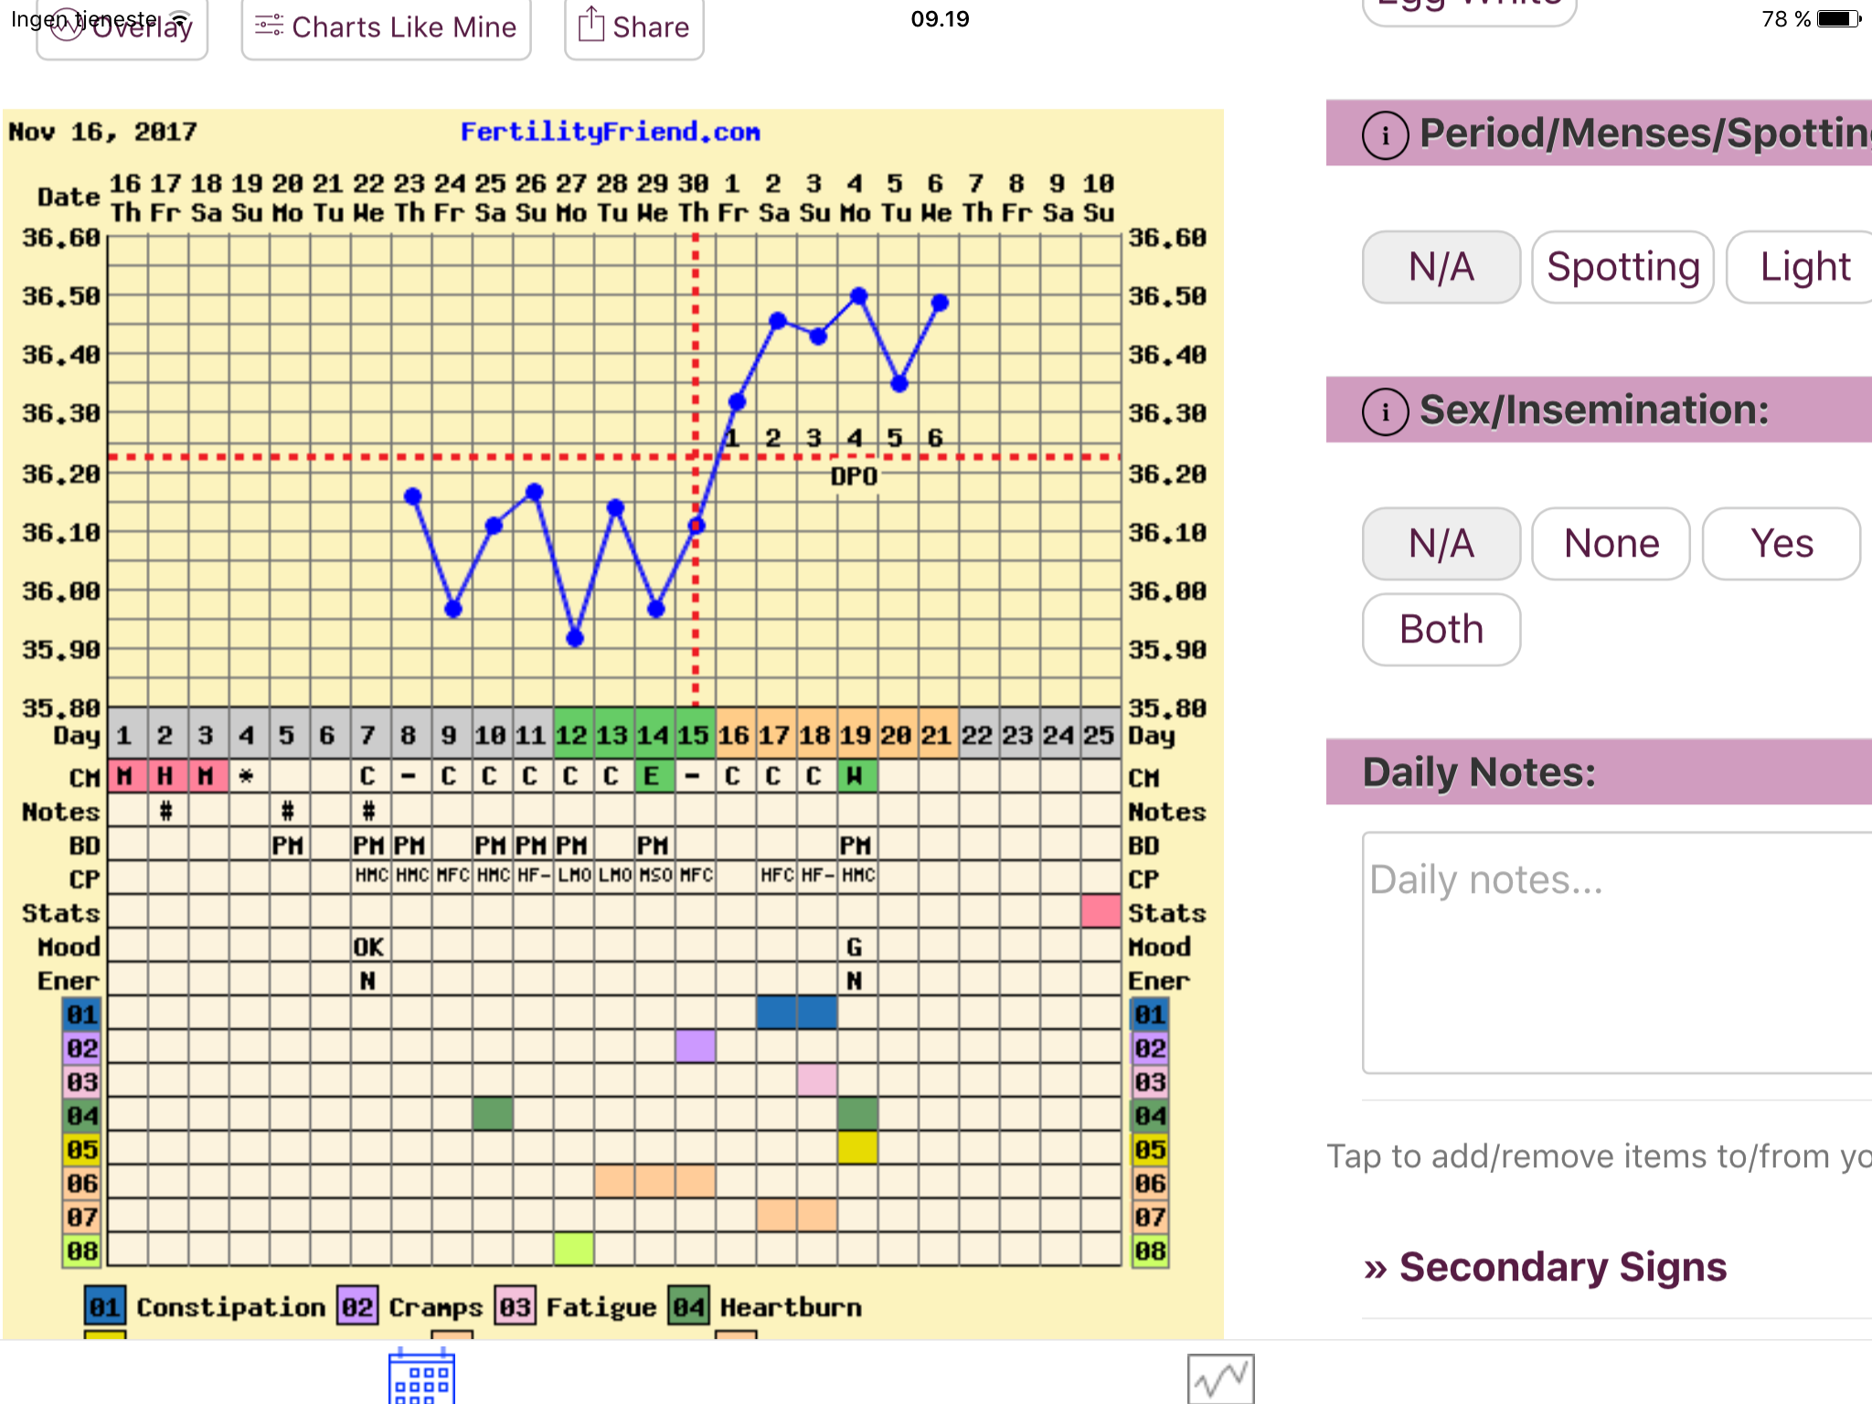The image size is (1872, 1404).
Task: Choose None under Sex/Insemination
Action: pos(1611,544)
